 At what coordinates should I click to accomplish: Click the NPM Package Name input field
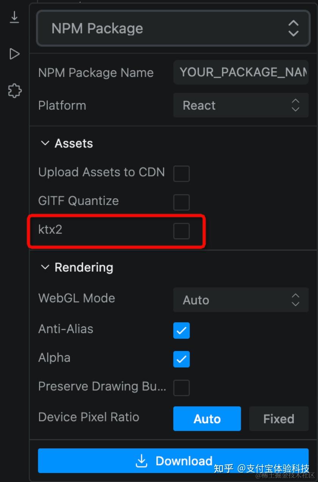pos(241,72)
